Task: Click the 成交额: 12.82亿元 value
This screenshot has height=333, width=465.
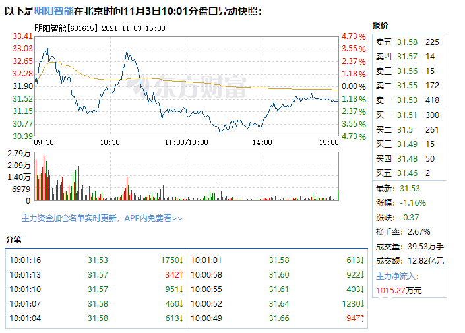Action: click(425, 261)
